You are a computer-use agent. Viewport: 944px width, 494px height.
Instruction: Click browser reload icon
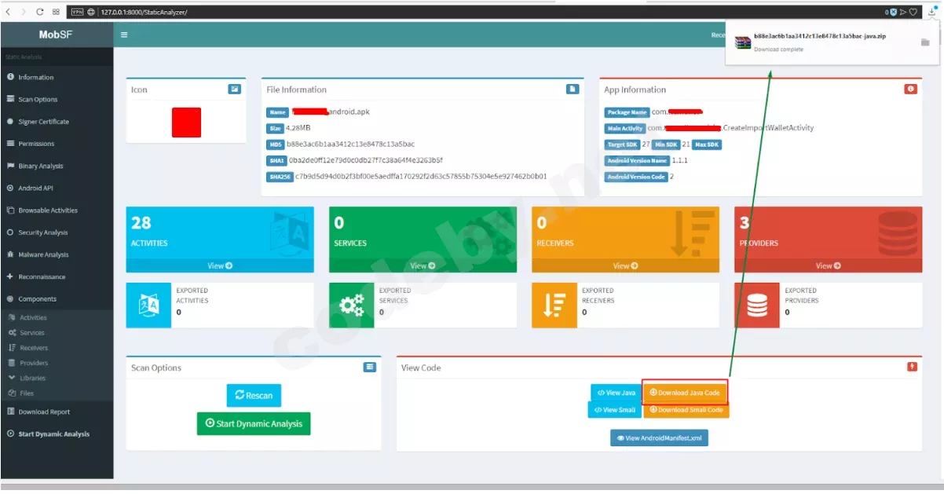coord(38,12)
